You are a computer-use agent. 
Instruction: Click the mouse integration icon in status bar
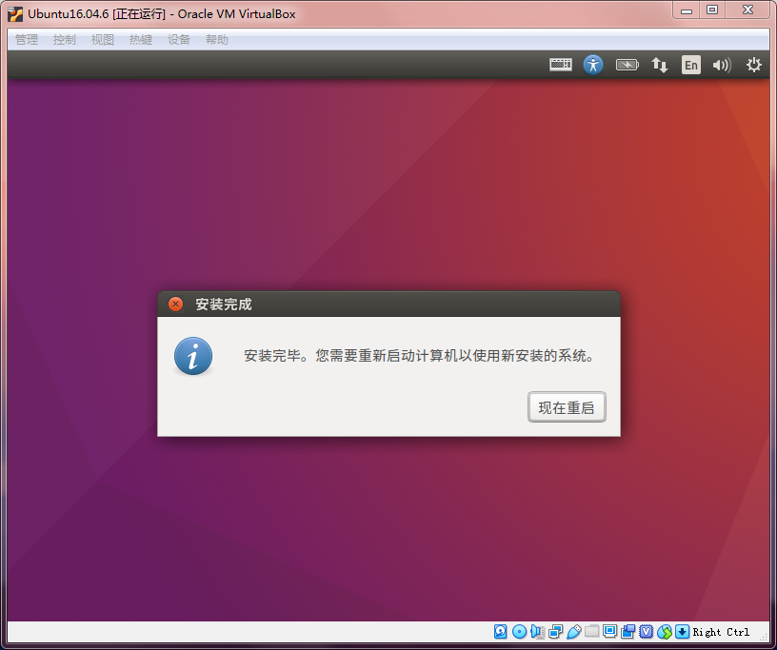[x=665, y=632]
